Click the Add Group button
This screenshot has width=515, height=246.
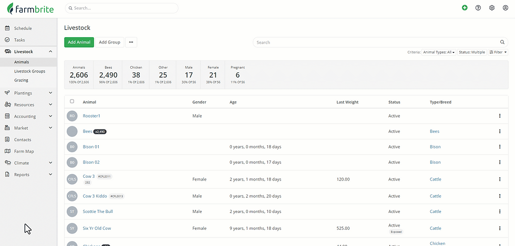pyautogui.click(x=110, y=42)
